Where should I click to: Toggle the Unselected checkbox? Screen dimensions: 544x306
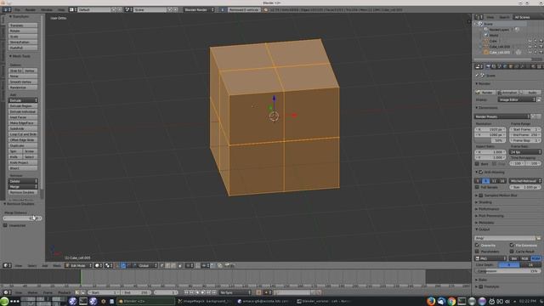[x=5, y=225]
